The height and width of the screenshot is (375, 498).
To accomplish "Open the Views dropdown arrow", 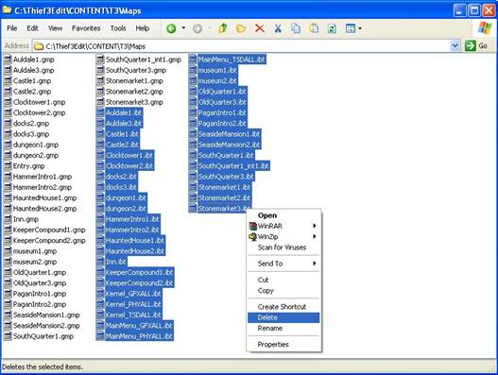I will 360,28.
